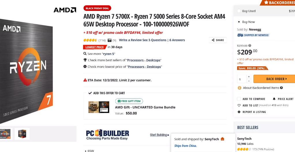Screen dimensions: 295x152
Task: Decrease quantity with the minus stepper
Action: coord(249,81)
